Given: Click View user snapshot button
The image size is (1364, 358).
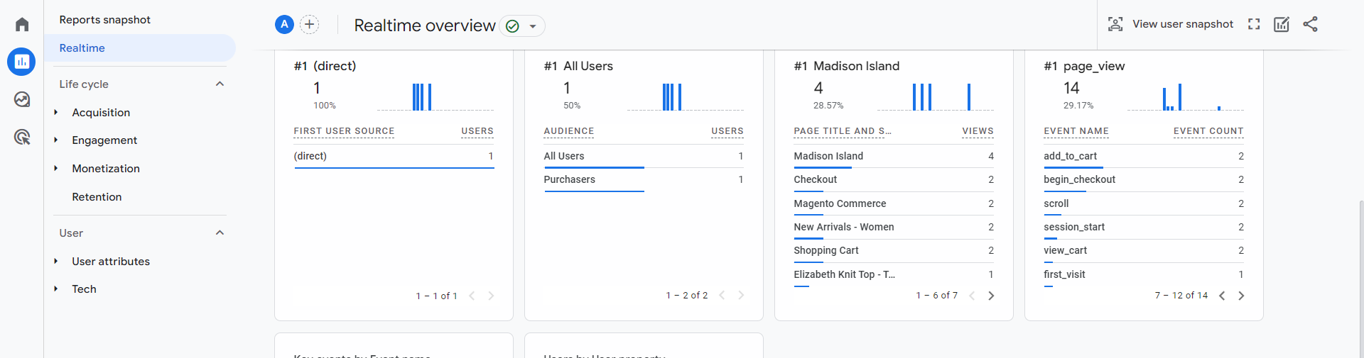Looking at the screenshot, I should point(1171,24).
